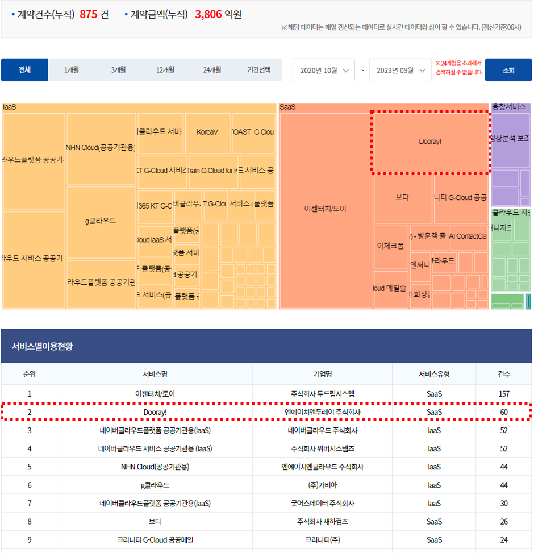534x553 pixels.
Task: Select g클라우드 in the rank 6 table row
Action: click(155, 485)
